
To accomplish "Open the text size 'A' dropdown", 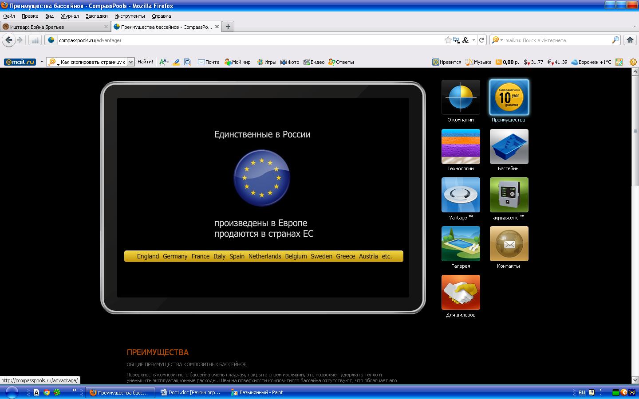I will [x=164, y=62].
